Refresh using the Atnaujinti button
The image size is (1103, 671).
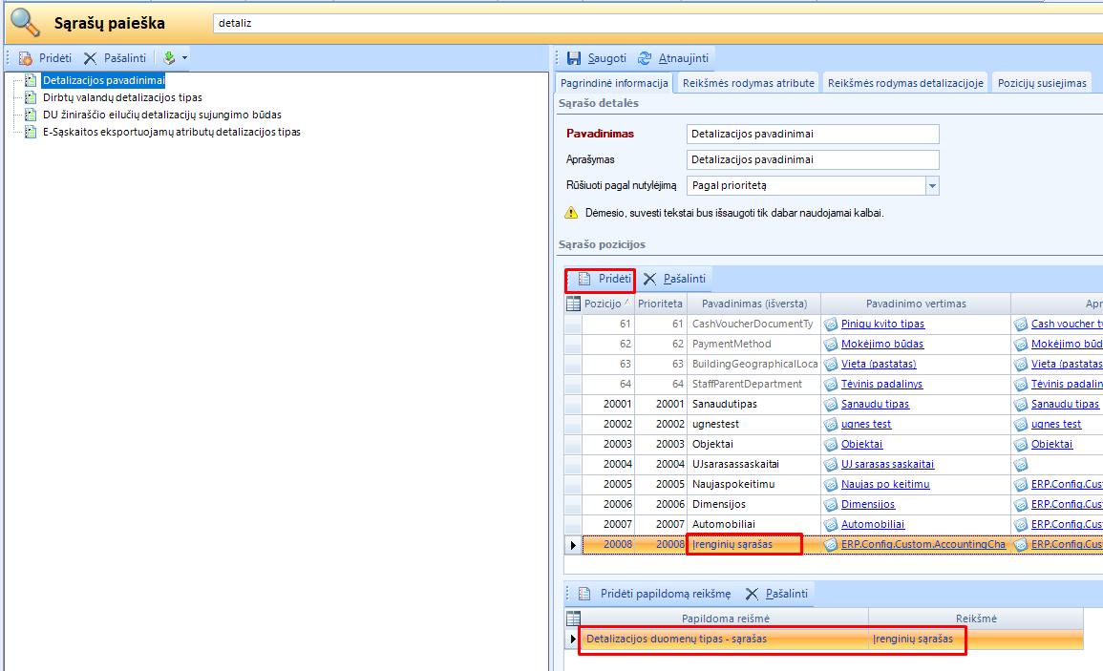click(674, 57)
